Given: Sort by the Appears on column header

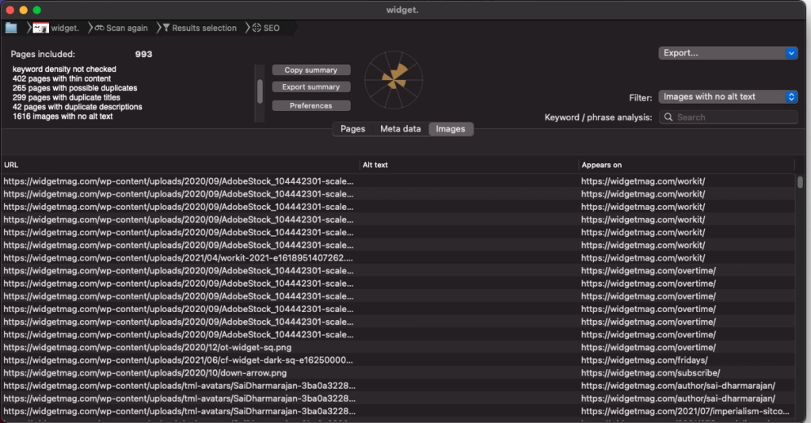Looking at the screenshot, I should pos(687,165).
